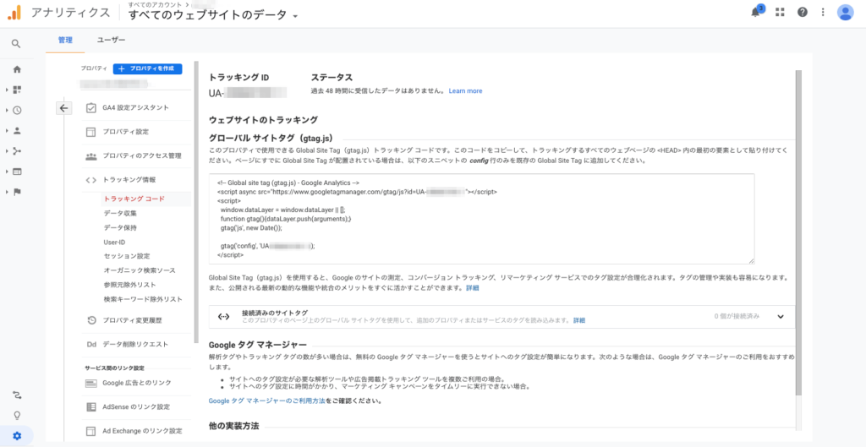Select データ収集 in the tracking submenu
The width and height of the screenshot is (866, 447).
point(120,214)
